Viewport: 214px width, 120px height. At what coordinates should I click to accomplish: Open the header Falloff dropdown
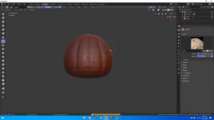point(86,7)
